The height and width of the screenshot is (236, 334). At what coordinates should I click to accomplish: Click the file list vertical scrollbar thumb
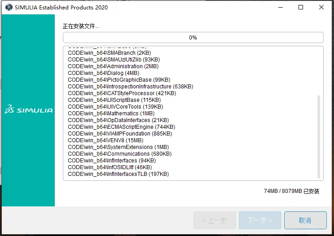click(x=319, y=137)
